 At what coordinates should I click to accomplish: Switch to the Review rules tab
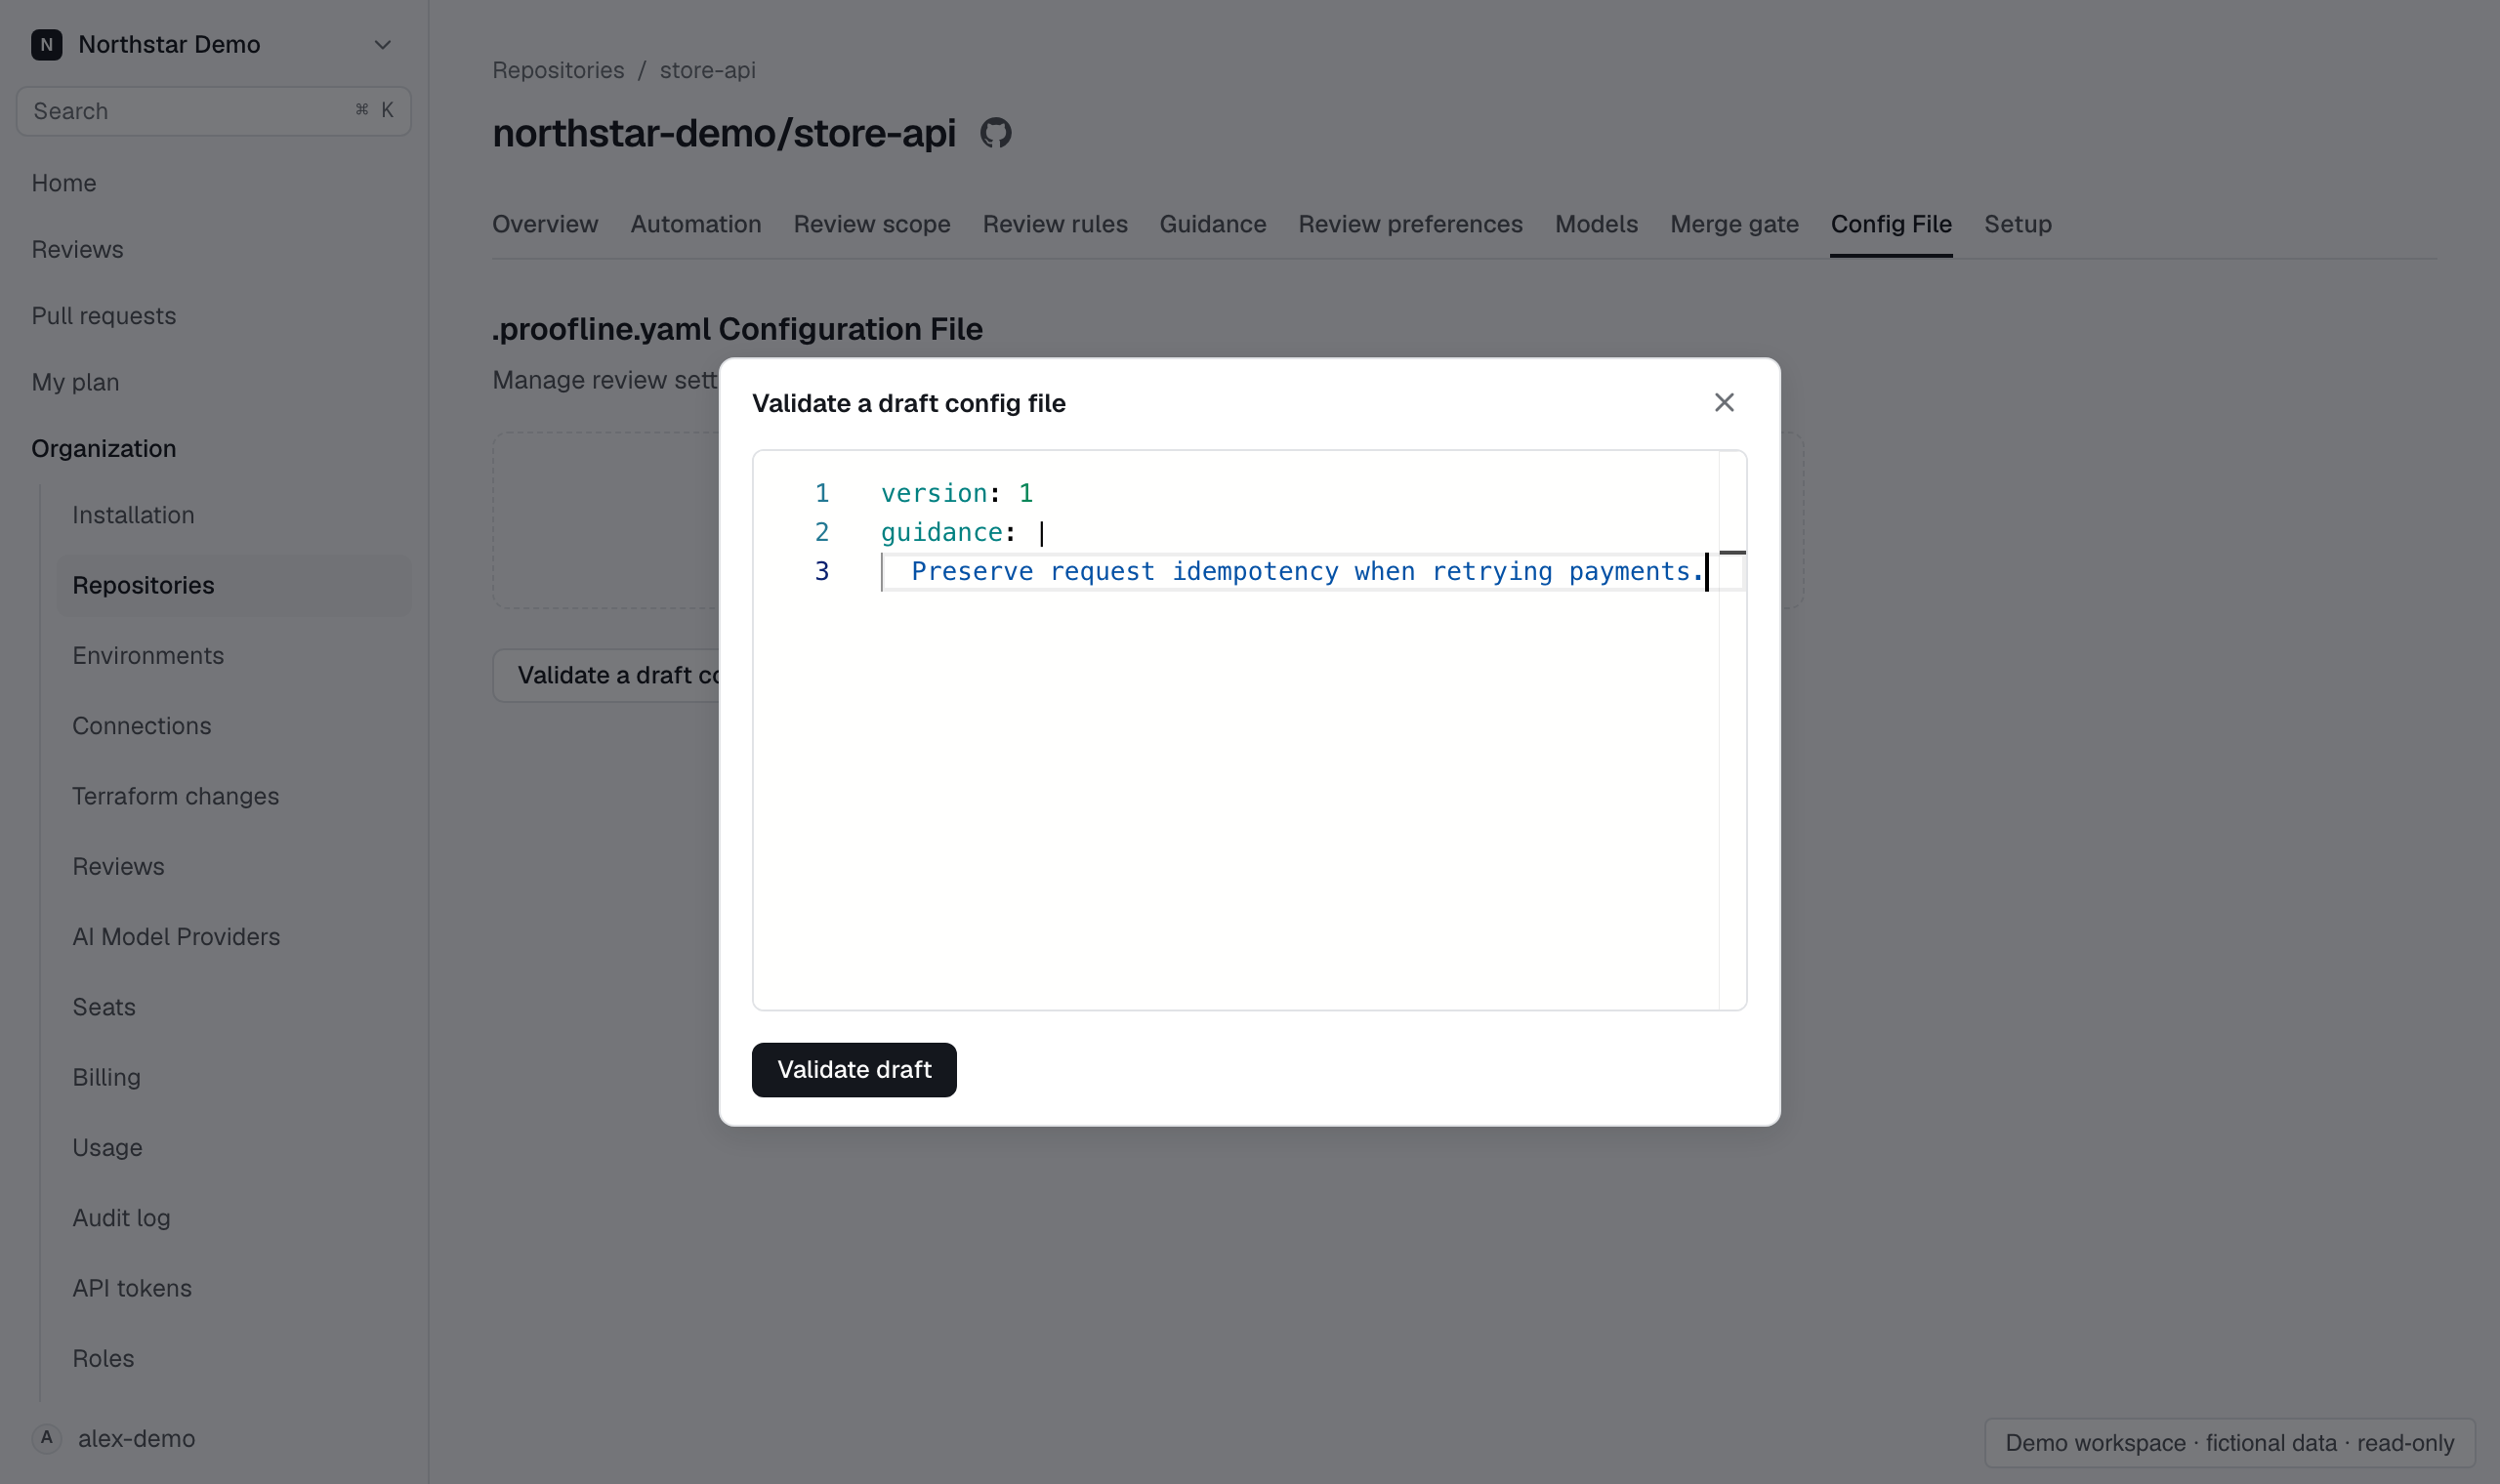click(x=1055, y=224)
